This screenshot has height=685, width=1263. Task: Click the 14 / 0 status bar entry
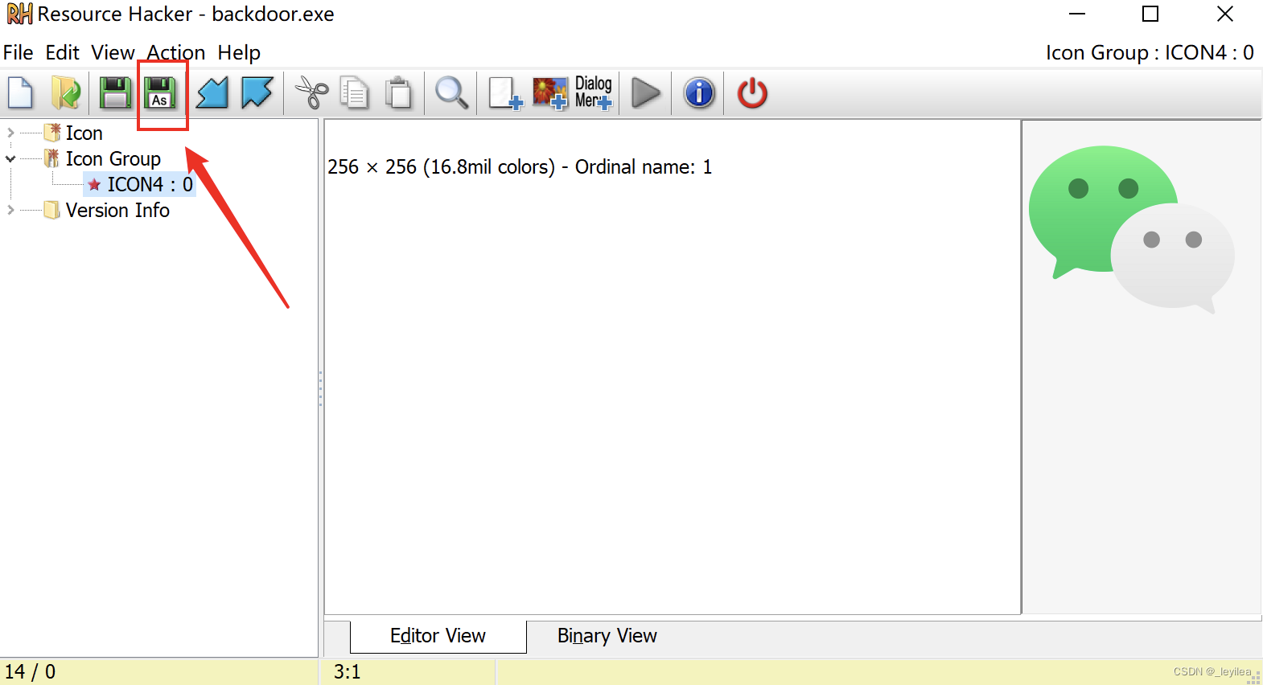[31, 671]
